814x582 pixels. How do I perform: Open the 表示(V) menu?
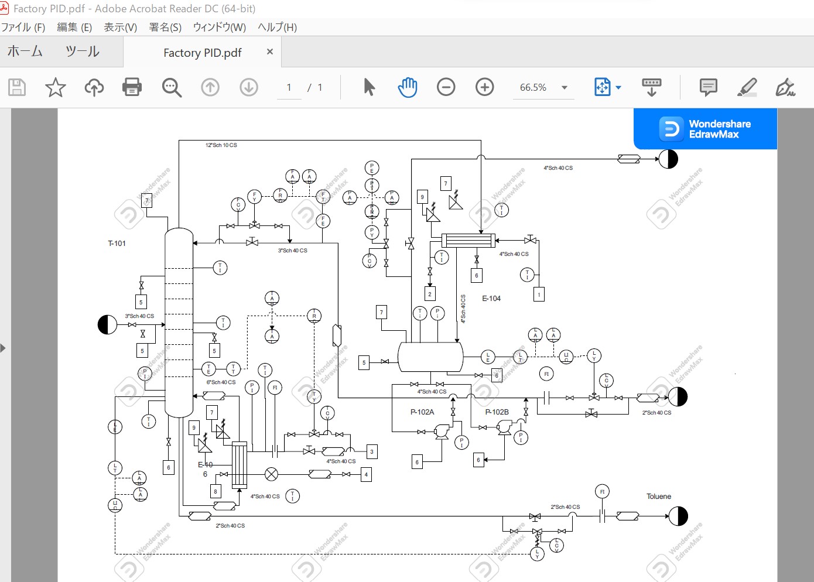[120, 28]
